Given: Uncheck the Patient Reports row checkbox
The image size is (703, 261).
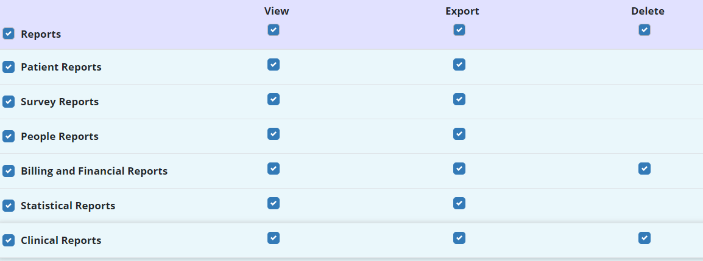Looking at the screenshot, I should point(9,67).
